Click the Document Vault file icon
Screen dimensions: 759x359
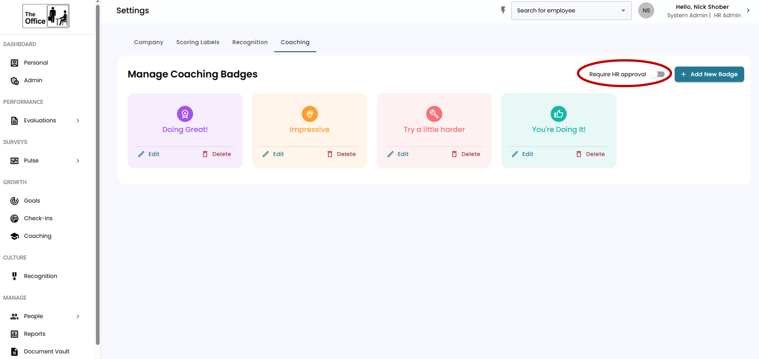[14, 351]
